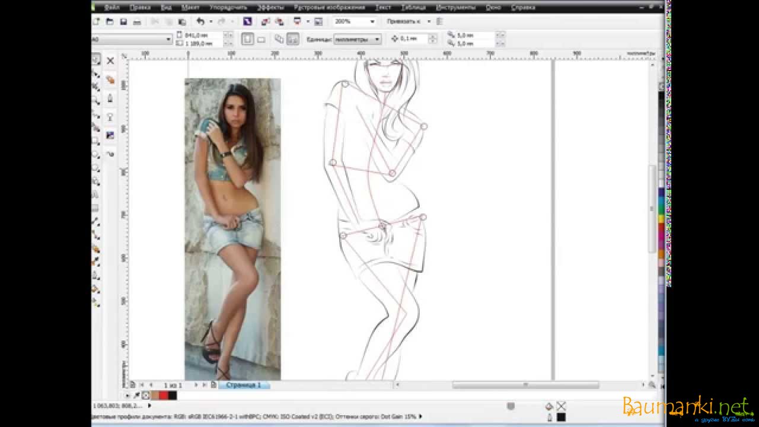Click the navigator zoom icon at the bottom right
Image resolution: width=759 pixels, height=427 pixels.
pyautogui.click(x=652, y=385)
